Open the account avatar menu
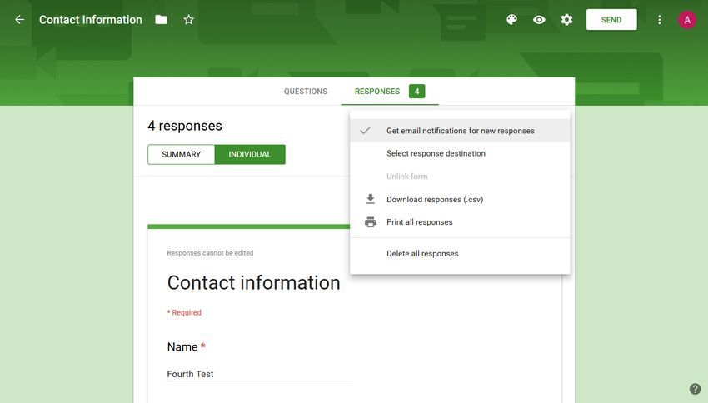This screenshot has width=708, height=403. pos(686,20)
